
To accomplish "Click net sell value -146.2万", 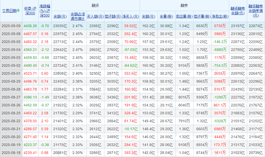I will [x=220, y=42].
